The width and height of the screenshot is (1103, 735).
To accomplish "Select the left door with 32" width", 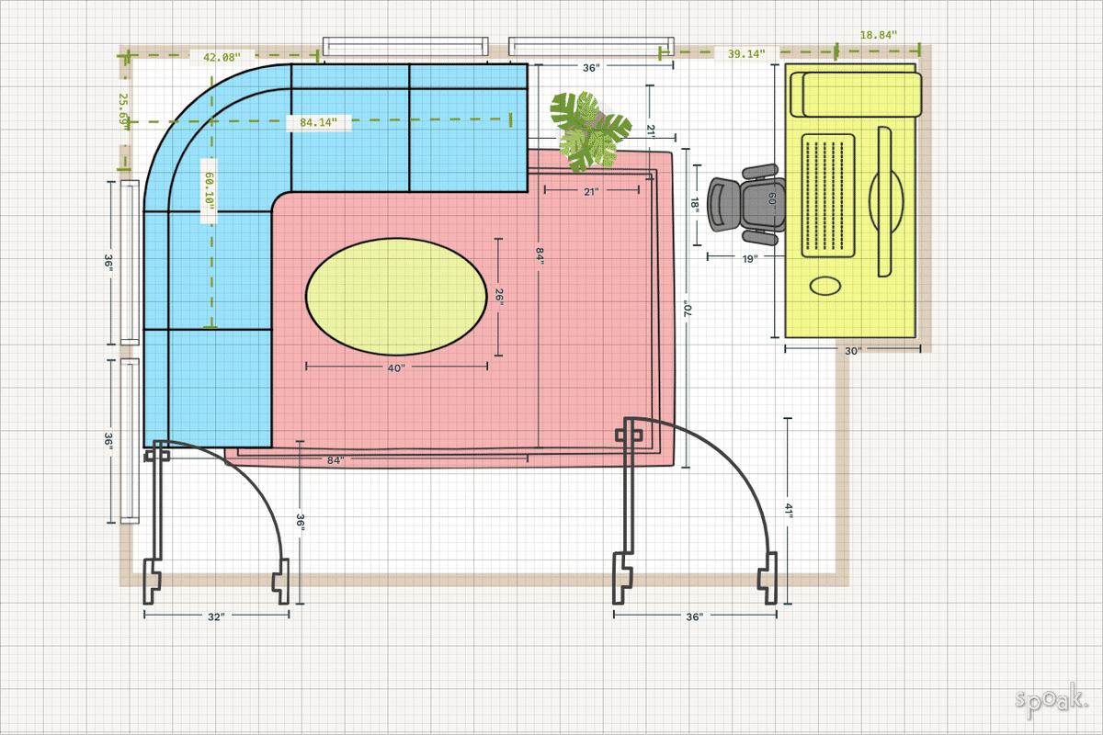I will point(217,521).
